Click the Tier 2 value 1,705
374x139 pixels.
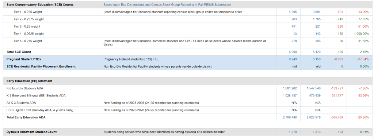coord(317,19)
